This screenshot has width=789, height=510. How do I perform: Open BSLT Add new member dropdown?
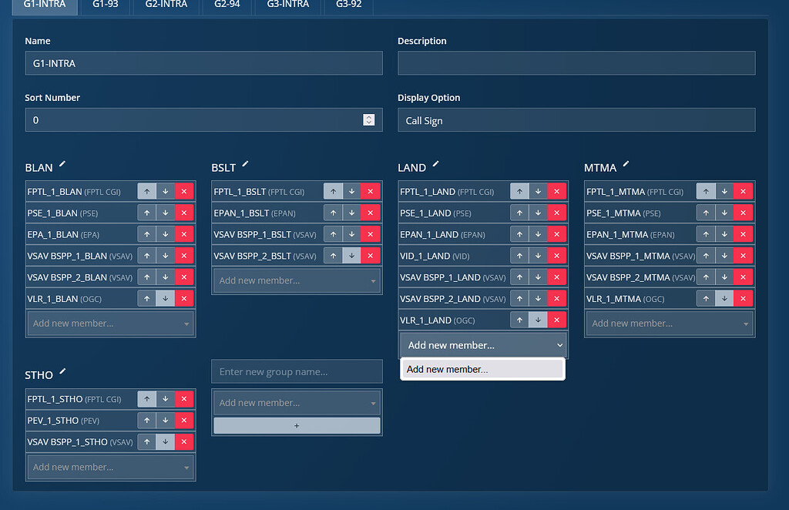[297, 280]
